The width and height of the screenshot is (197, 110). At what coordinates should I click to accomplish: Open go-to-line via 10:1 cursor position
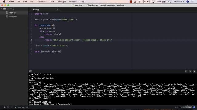tap(27, 107)
